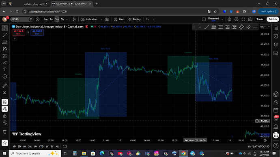Viewport: 280px width, 157px height.
Task: Click the US30 symbol search field
Action: coord(22,19)
